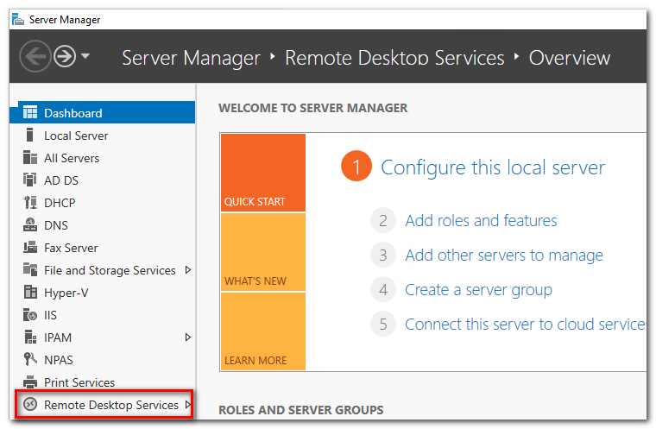Image resolution: width=656 pixels, height=429 pixels.
Task: Click the Dashboard grid icon
Action: (30, 113)
